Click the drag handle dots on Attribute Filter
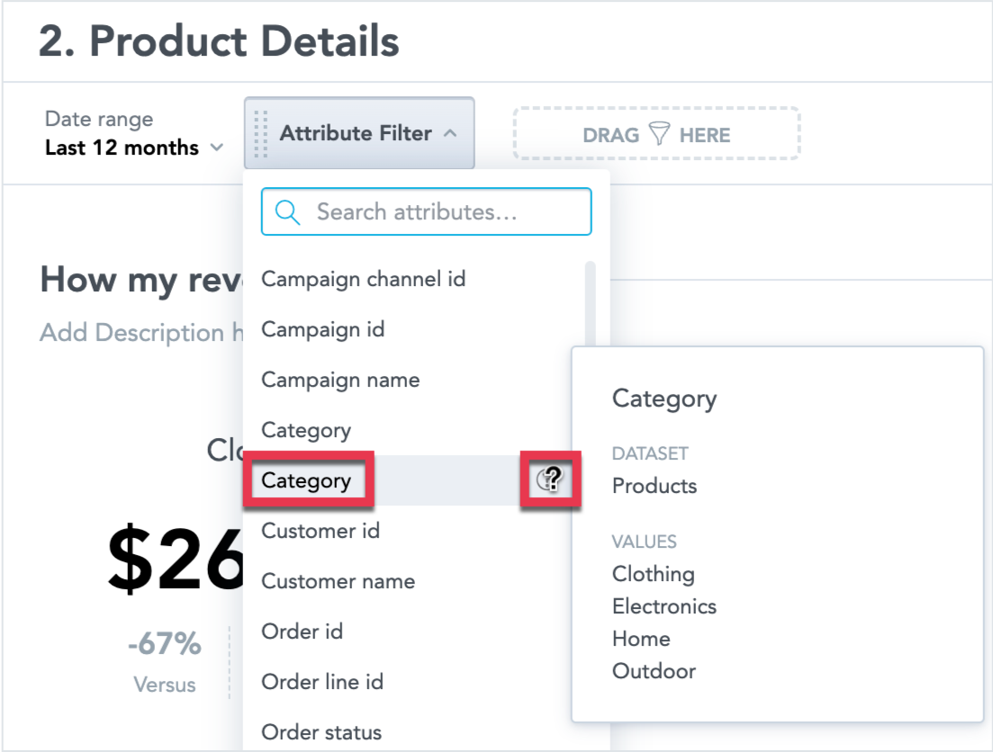This screenshot has height=752, width=993. coord(260,133)
